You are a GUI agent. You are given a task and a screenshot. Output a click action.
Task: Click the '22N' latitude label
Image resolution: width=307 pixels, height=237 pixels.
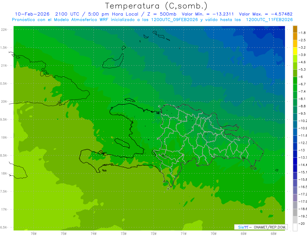tap(4, 30)
